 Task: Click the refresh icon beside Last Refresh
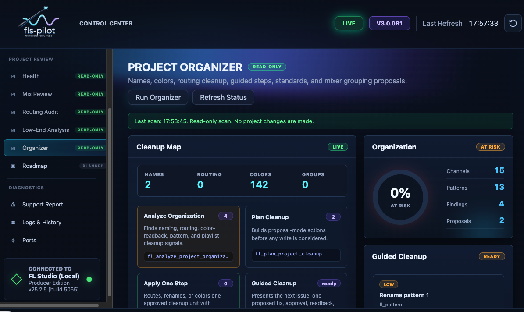(513, 23)
